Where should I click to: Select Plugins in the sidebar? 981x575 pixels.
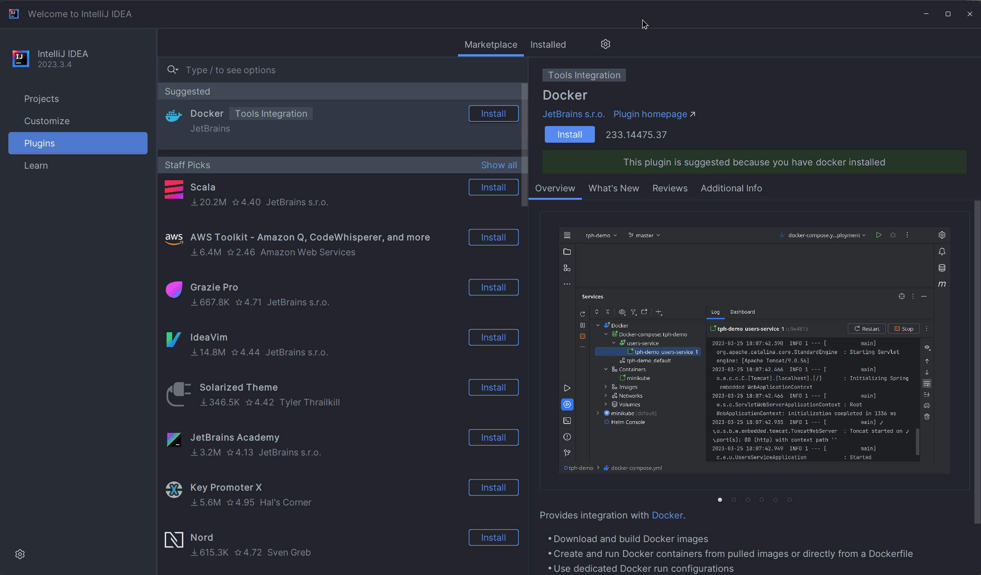coord(78,143)
